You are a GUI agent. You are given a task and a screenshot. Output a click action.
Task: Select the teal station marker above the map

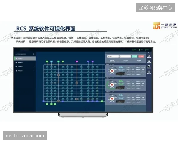pyautogui.click(x=58, y=62)
